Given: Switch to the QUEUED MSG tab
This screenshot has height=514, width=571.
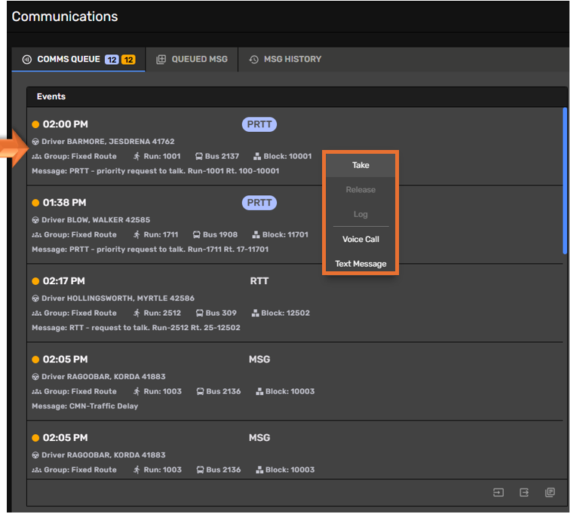Looking at the screenshot, I should coord(192,59).
